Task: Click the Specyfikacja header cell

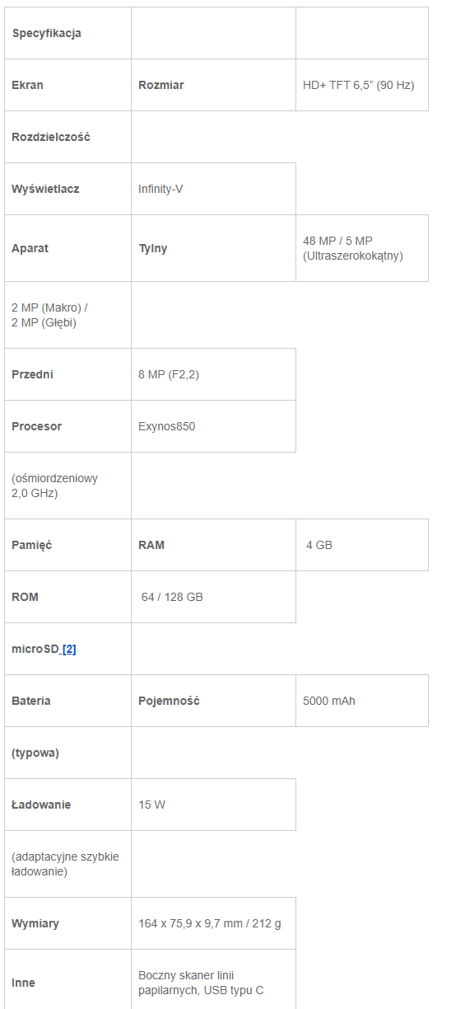Action: point(67,33)
